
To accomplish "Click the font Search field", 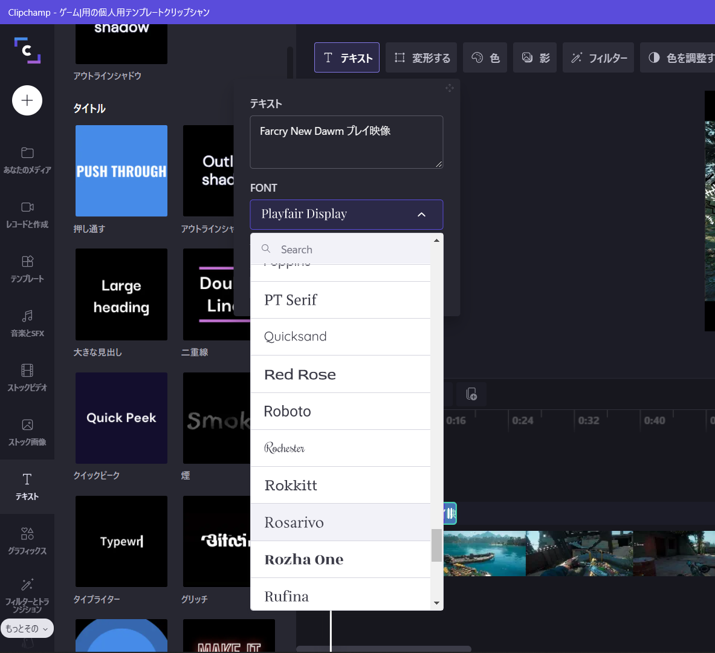I will point(340,249).
